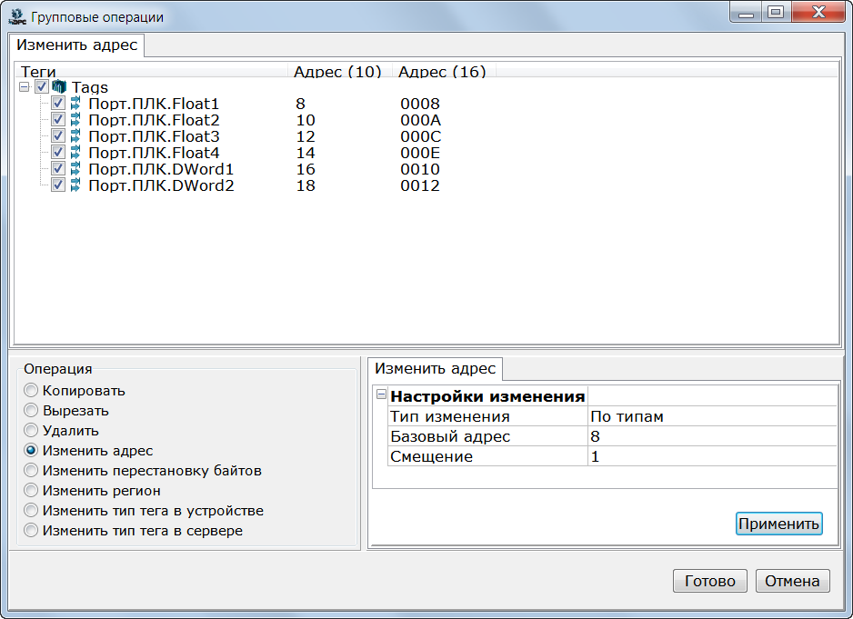
Task: Select the Копировать operation
Action: point(32,391)
